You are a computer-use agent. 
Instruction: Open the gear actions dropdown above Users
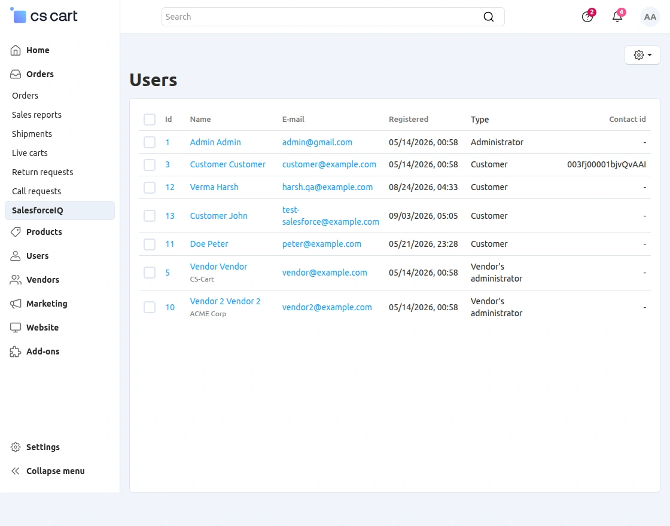tap(642, 55)
